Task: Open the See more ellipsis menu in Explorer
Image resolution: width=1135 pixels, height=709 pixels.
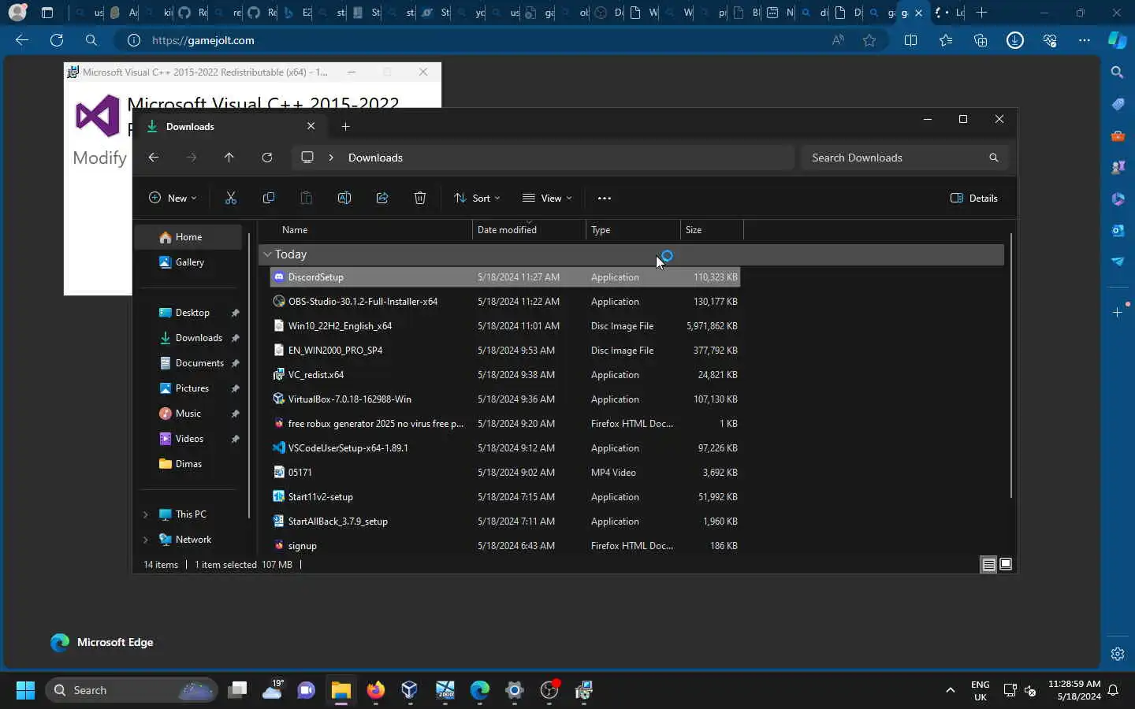Action: tap(605, 199)
